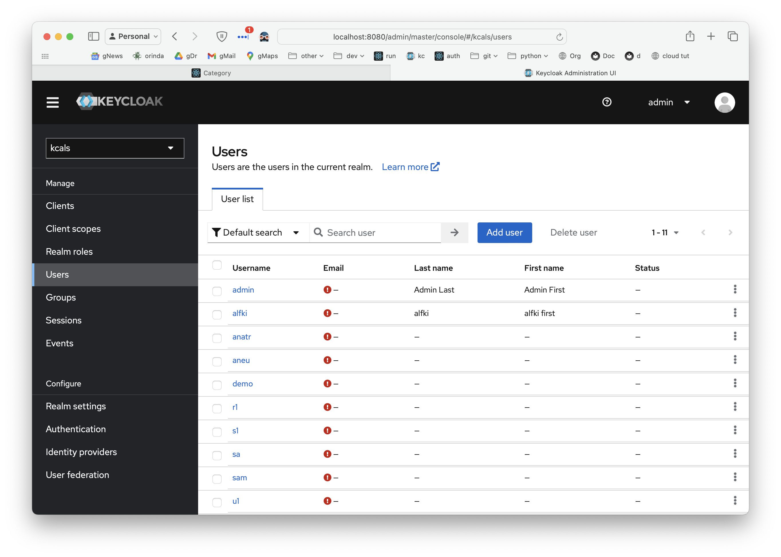Toggle Safari sidebar icon
The width and height of the screenshot is (781, 557).
click(93, 36)
